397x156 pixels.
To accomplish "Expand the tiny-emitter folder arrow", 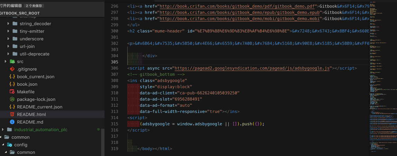I will pyautogui.click(x=8, y=31).
